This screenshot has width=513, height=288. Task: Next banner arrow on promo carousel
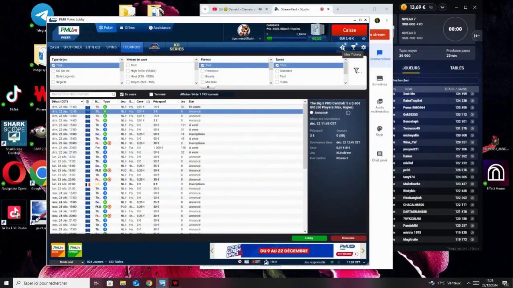(363, 251)
